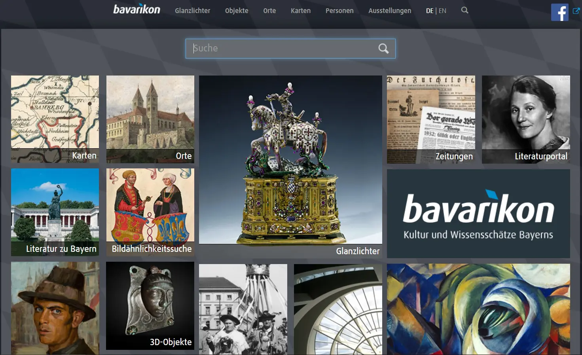The width and height of the screenshot is (582, 355).
Task: Open the Glanzlichter St. George statuette tile
Action: (x=290, y=167)
